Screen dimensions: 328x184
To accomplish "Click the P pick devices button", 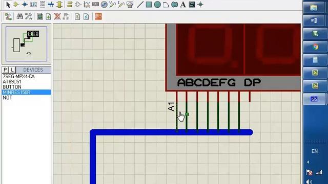I will (x=6, y=70).
